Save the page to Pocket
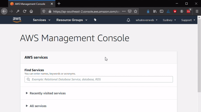201x112 pixels. point(130,11)
